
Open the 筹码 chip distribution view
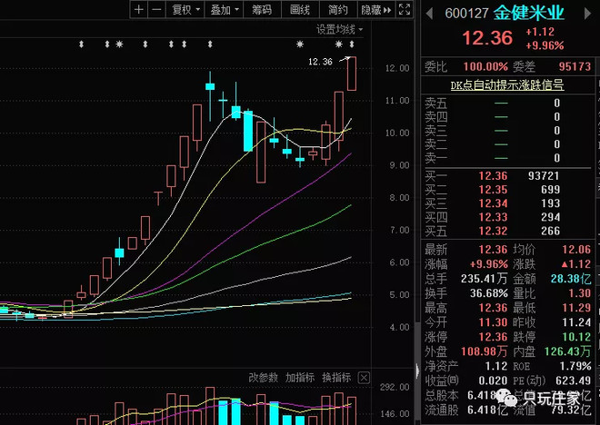pos(262,10)
